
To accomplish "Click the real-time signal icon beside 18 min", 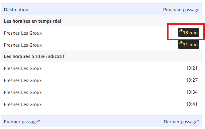I will click(x=181, y=31).
